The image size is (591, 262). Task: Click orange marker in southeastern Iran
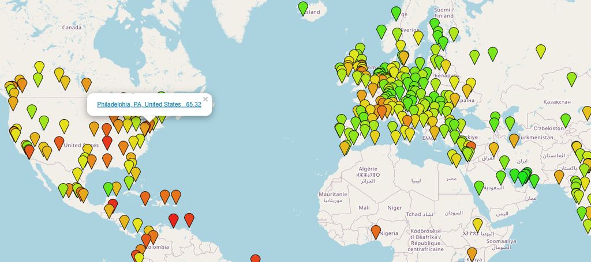559,177
